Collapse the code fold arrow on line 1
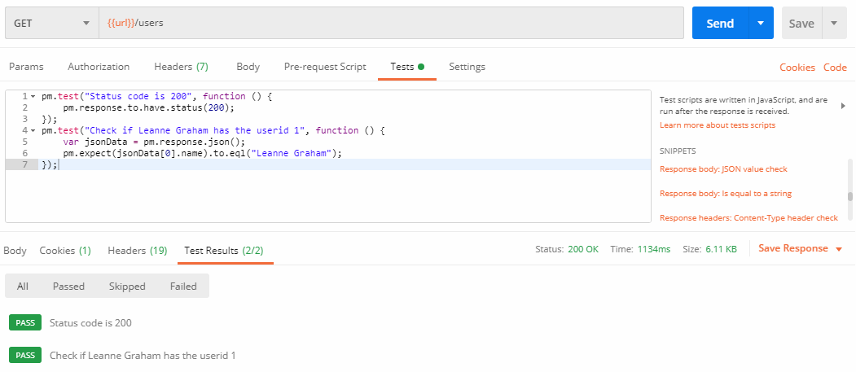The image size is (856, 372). (x=33, y=97)
